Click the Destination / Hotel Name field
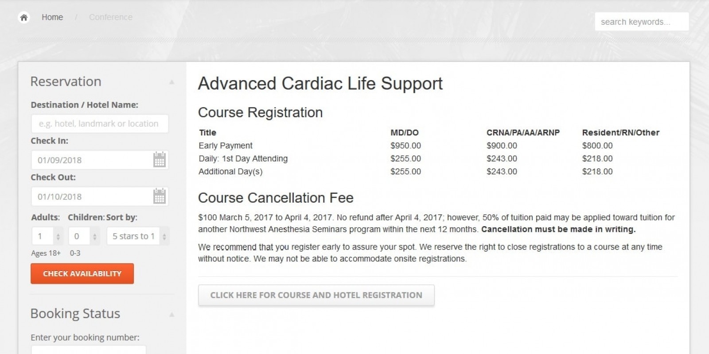This screenshot has width=709, height=354. (100, 124)
